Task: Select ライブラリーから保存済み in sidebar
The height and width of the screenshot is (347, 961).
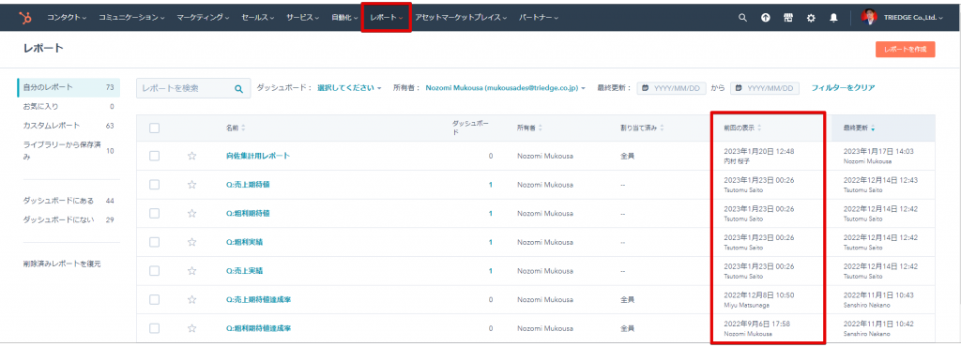Action: [69, 151]
